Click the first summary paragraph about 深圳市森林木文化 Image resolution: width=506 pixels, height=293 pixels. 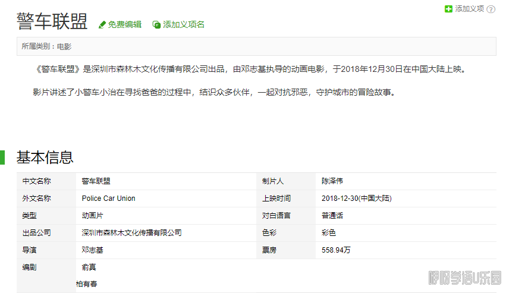(x=250, y=69)
